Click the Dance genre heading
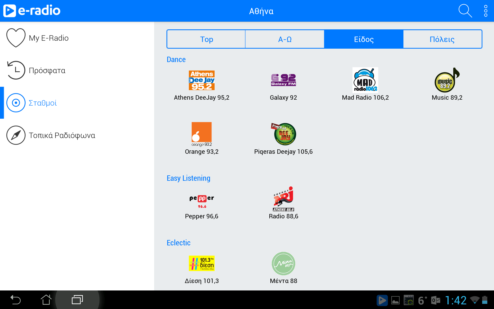 point(176,59)
